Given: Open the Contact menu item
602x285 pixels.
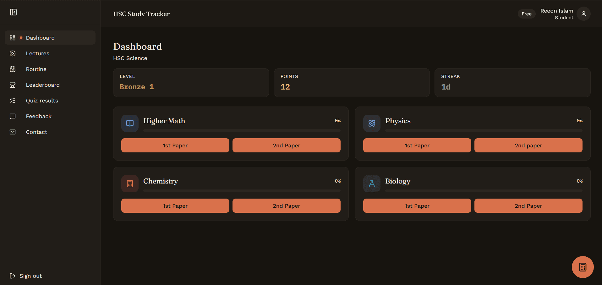Looking at the screenshot, I should coord(50,132).
